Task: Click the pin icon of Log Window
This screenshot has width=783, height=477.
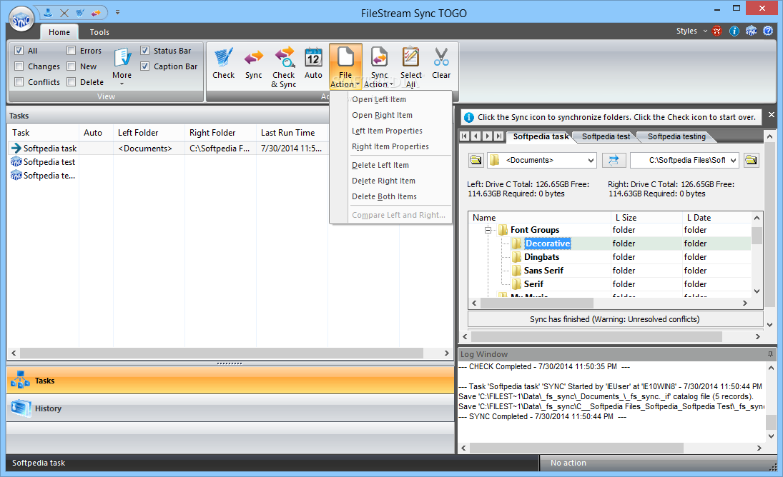Action: point(770,354)
